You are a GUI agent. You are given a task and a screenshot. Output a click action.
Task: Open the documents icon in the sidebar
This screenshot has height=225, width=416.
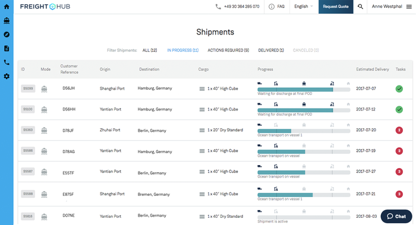click(x=7, y=49)
